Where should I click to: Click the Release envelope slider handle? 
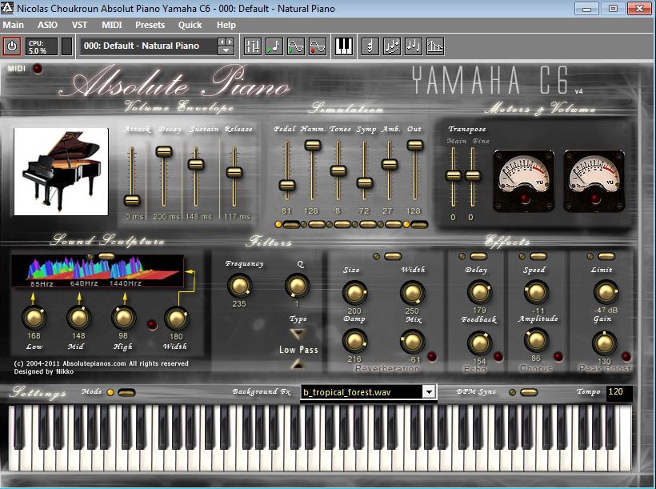click(x=234, y=172)
